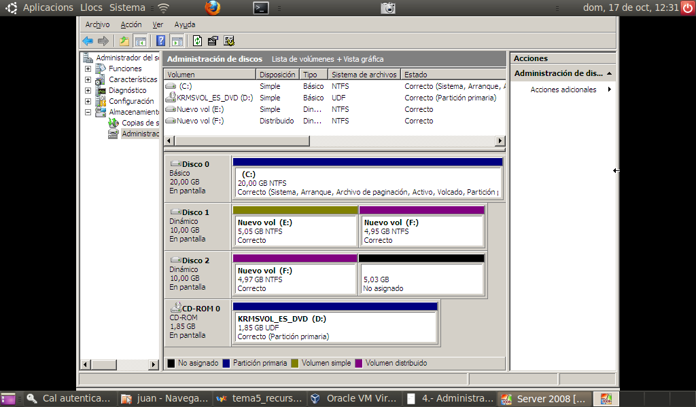Switch to the Oracle VM VirtualBox taskbar window
Viewport: 696px width, 407px height.
[355, 399]
